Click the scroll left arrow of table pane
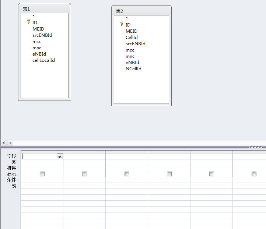 coord(4,143)
